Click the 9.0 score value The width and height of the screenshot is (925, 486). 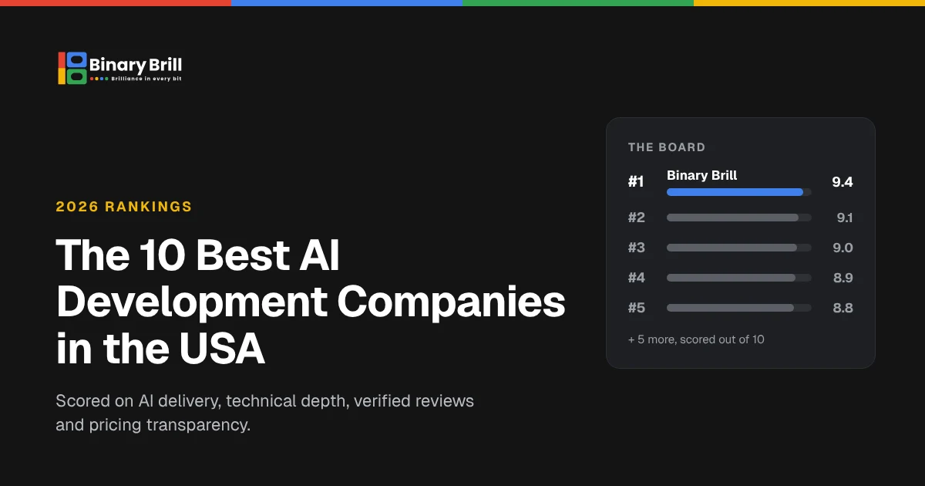843,248
